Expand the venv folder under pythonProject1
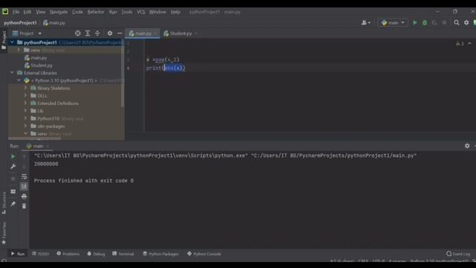Screen dimensions: 476x268 [x=19, y=50]
